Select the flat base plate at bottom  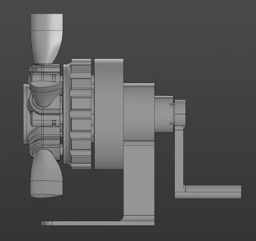98,223
